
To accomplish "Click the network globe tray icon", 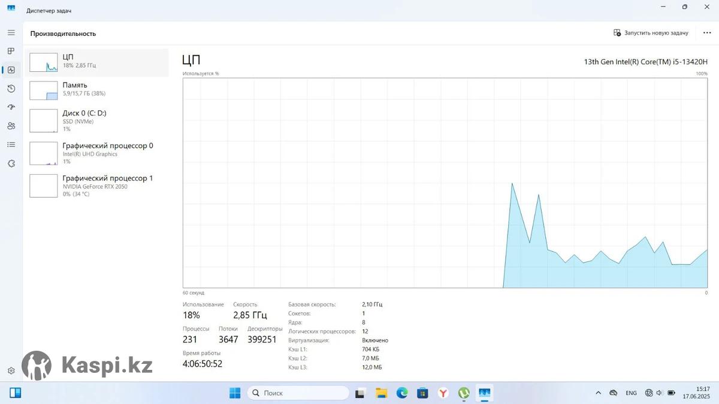I will 649,393.
